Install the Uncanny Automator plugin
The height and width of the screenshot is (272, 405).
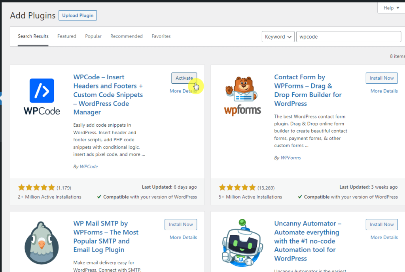382,225
